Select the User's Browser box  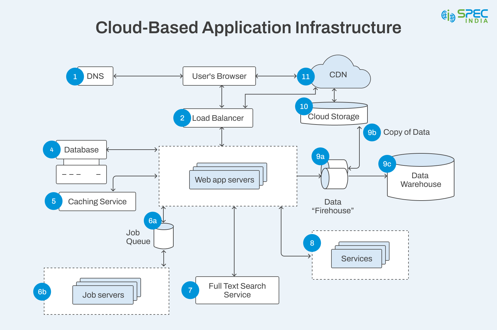click(219, 76)
